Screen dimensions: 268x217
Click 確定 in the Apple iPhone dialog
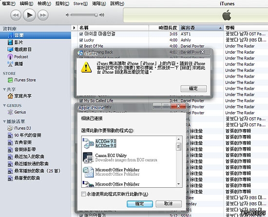coord(140,204)
